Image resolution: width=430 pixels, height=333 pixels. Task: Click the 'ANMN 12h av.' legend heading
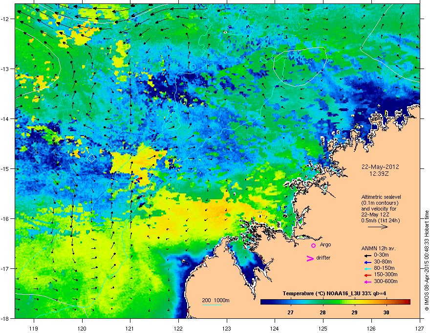(x=378, y=248)
